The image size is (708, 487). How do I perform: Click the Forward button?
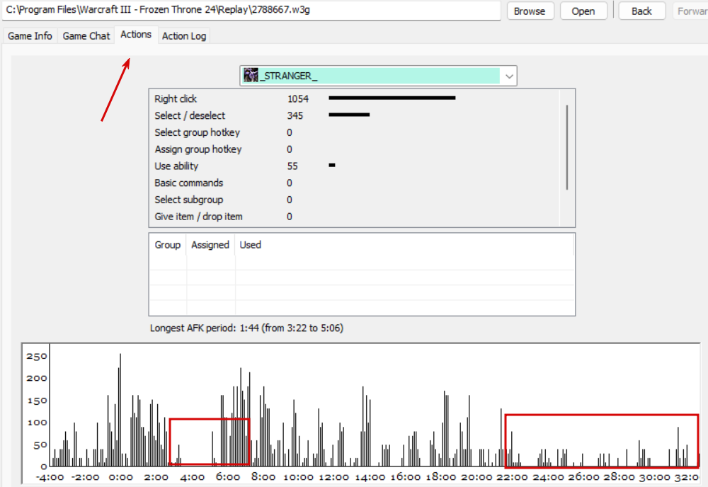(691, 11)
